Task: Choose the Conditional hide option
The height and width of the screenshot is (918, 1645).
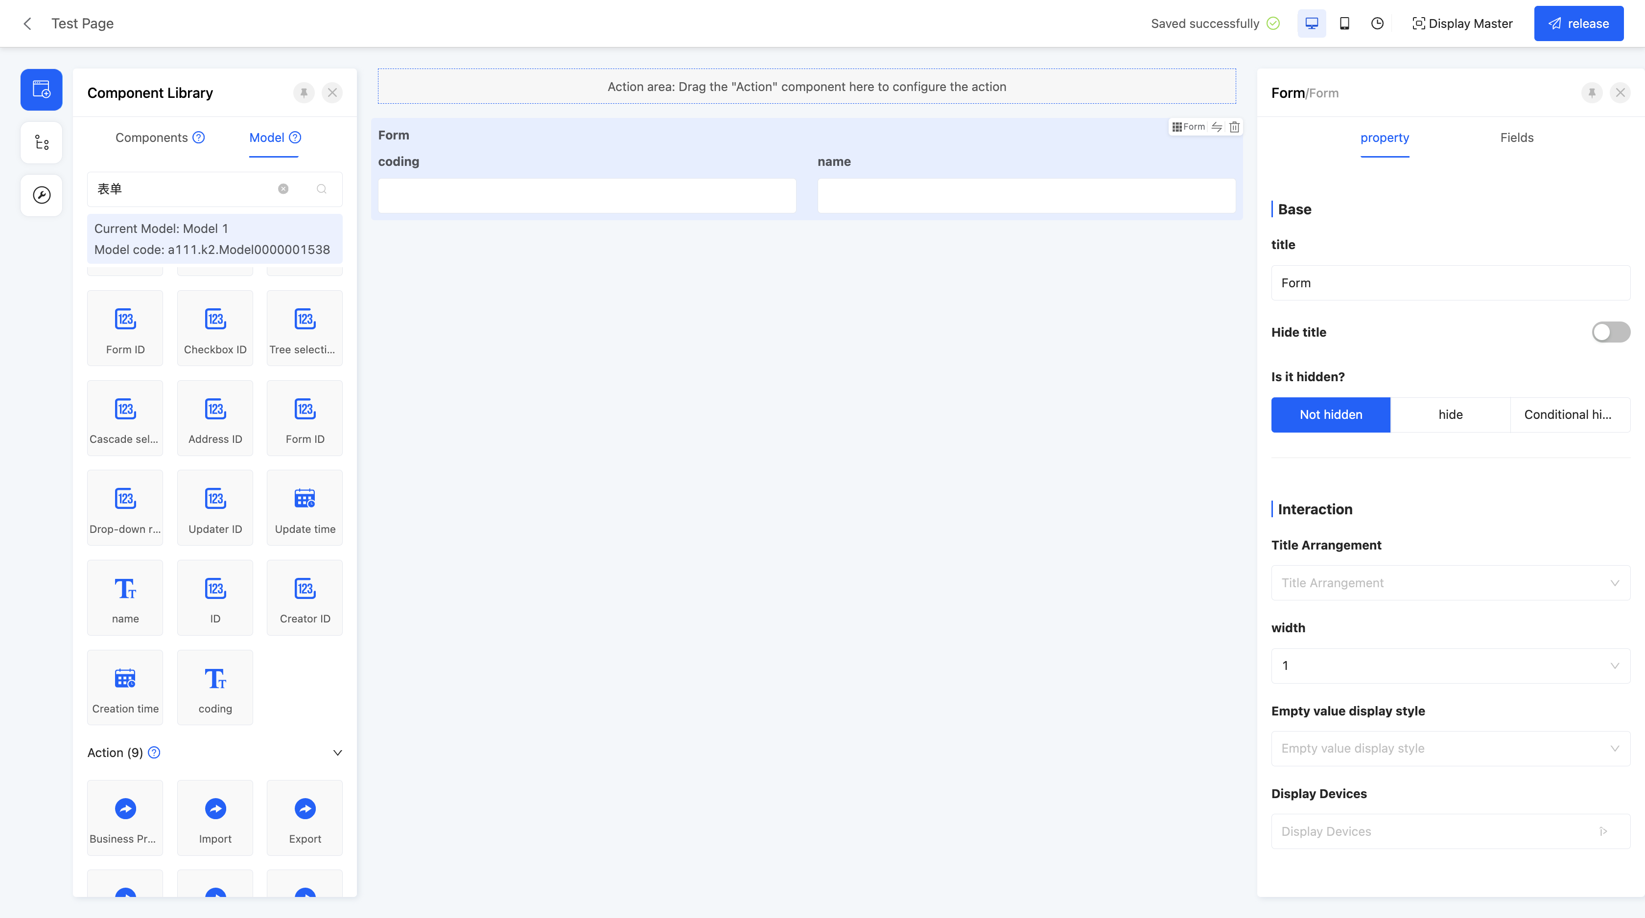Action: click(1569, 415)
